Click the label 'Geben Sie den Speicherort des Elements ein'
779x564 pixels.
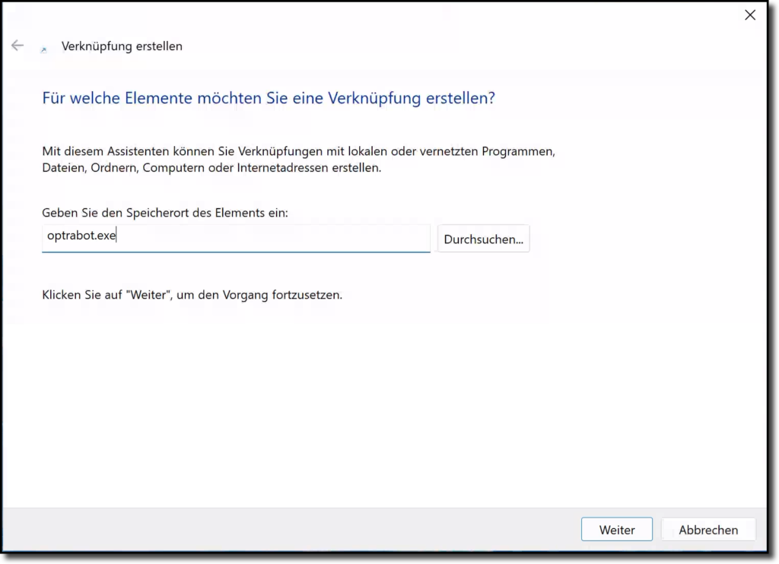coord(165,213)
